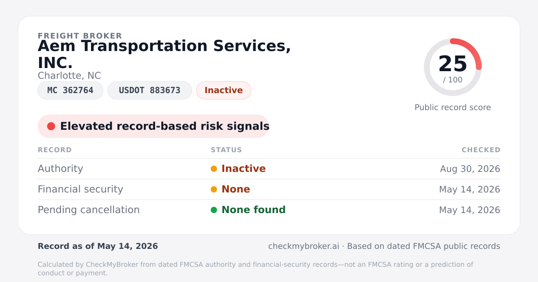Viewport: 538px width, 282px height.
Task: Click the RECORD column header
Action: pos(55,150)
